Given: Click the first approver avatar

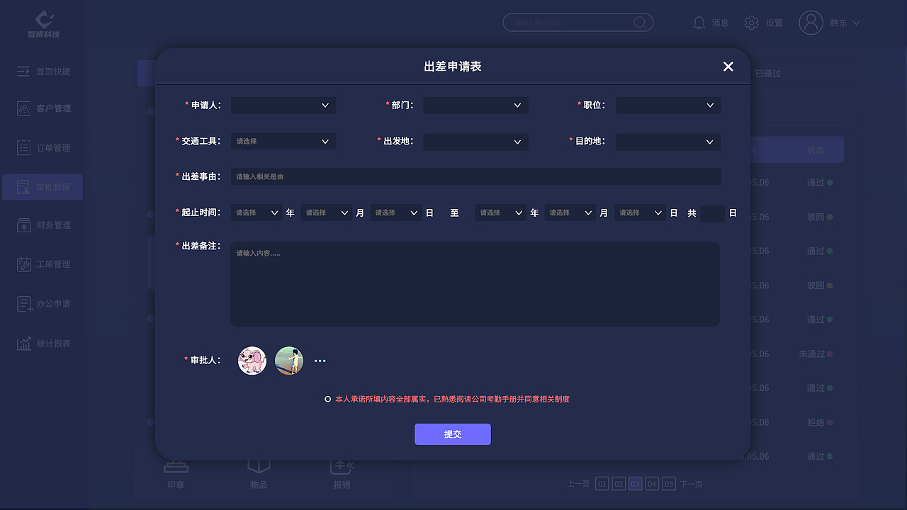Looking at the screenshot, I should (252, 361).
